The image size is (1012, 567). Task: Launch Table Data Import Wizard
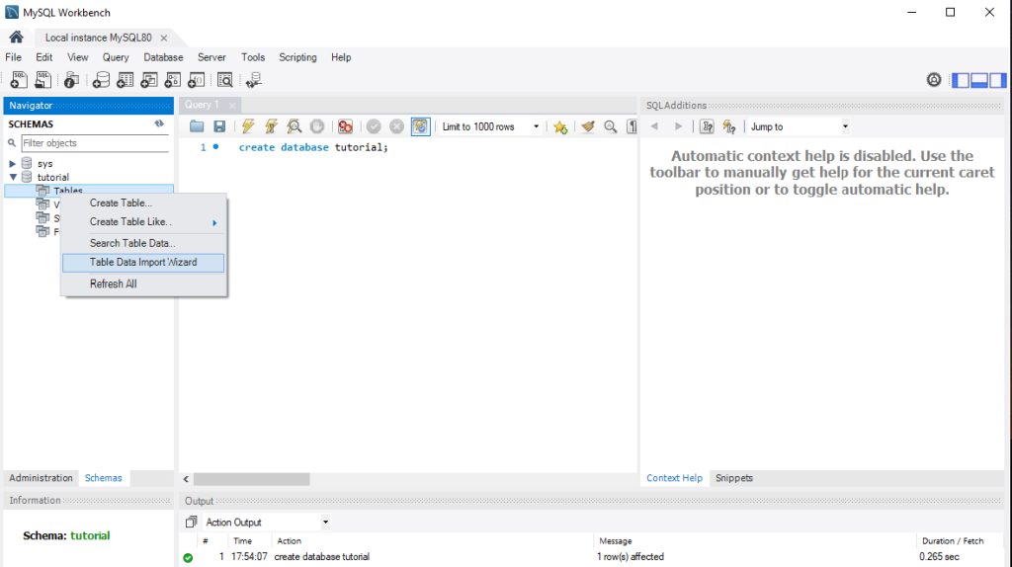pyautogui.click(x=143, y=263)
